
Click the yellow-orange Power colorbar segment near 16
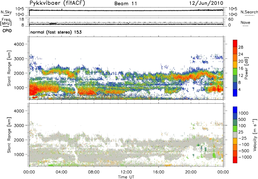(235, 65)
